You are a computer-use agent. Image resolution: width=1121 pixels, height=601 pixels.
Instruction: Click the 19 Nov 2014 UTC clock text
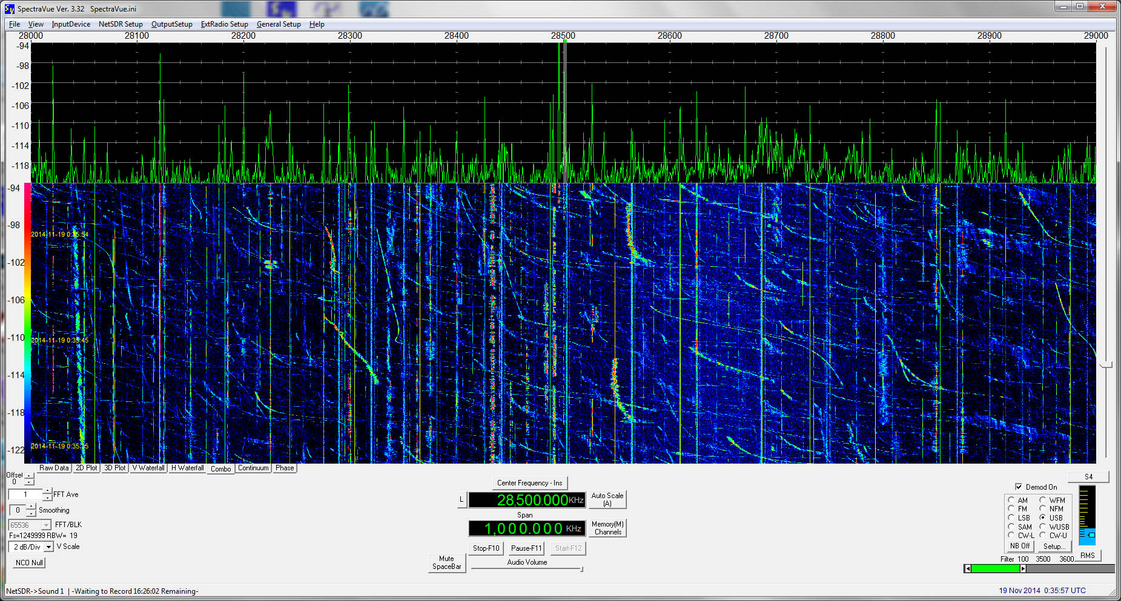(1042, 591)
